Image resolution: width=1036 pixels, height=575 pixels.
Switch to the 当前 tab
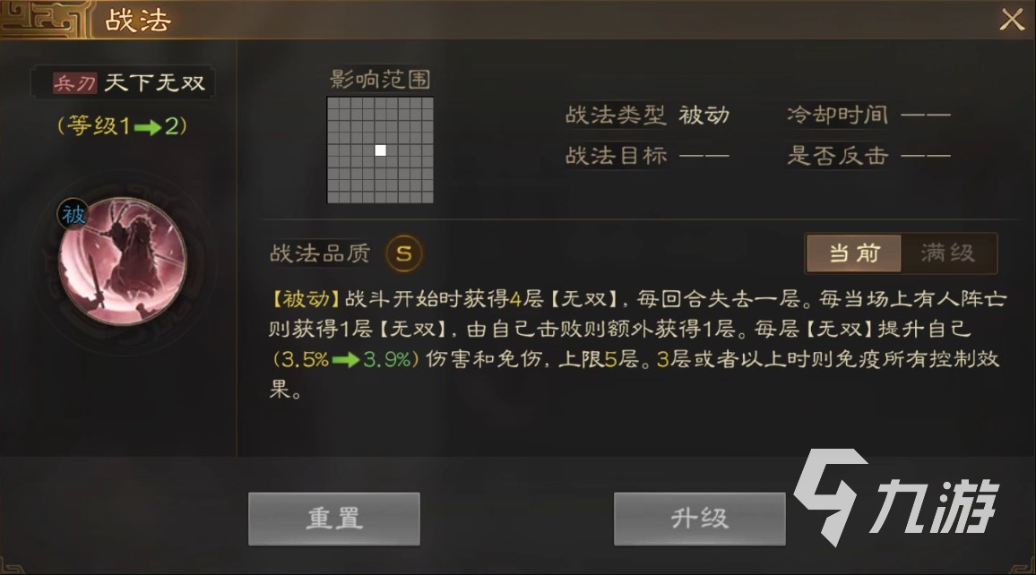(x=854, y=253)
